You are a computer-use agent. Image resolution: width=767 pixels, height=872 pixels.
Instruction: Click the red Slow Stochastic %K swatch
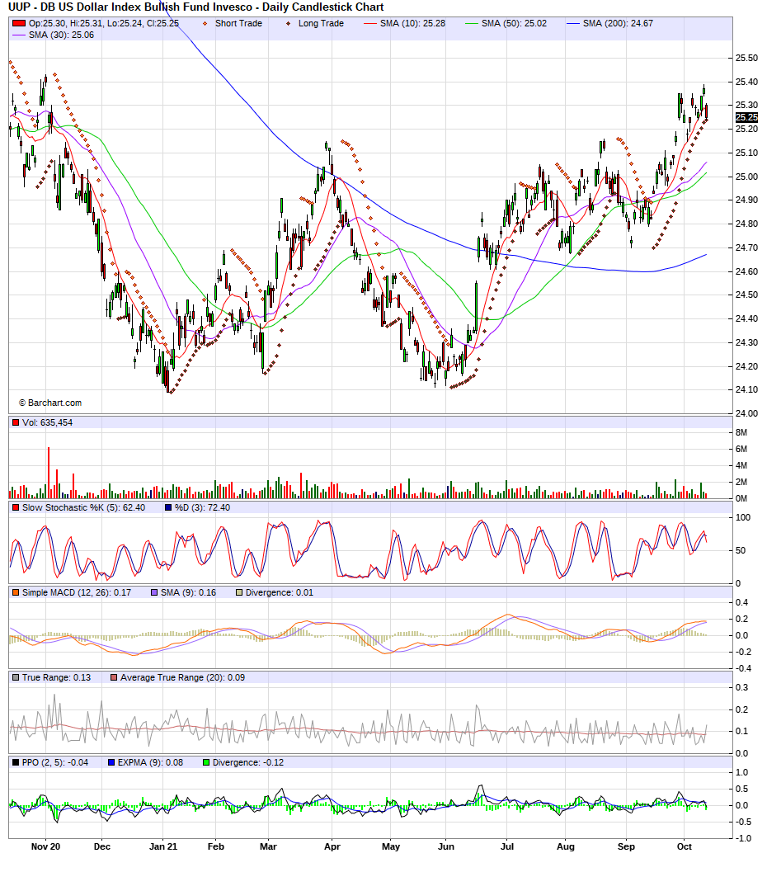(16, 507)
